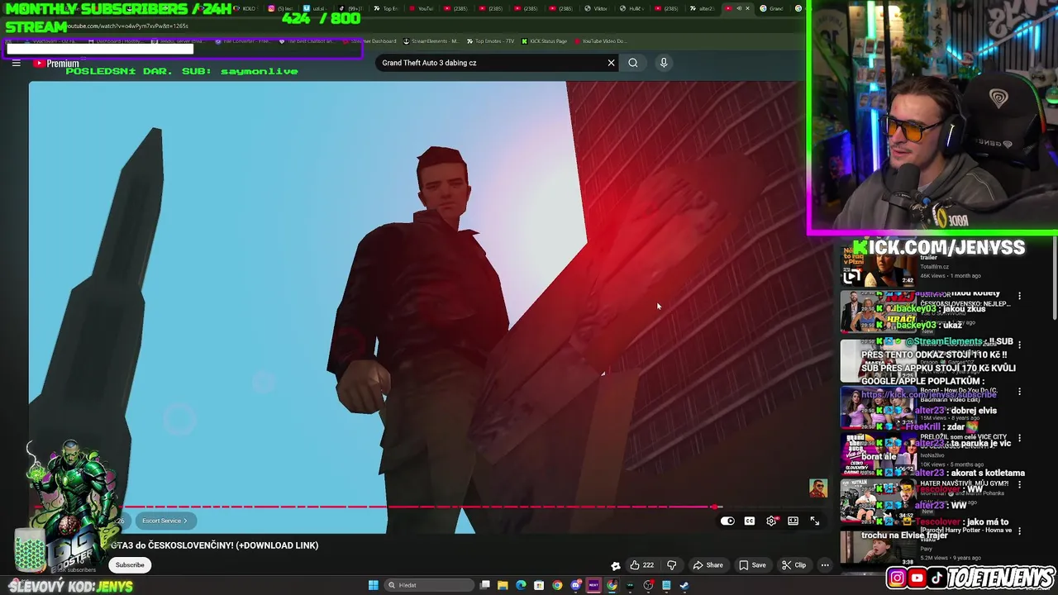The image size is (1058, 595).
Task: Open Task View on the taskbar
Action: pyautogui.click(x=485, y=585)
